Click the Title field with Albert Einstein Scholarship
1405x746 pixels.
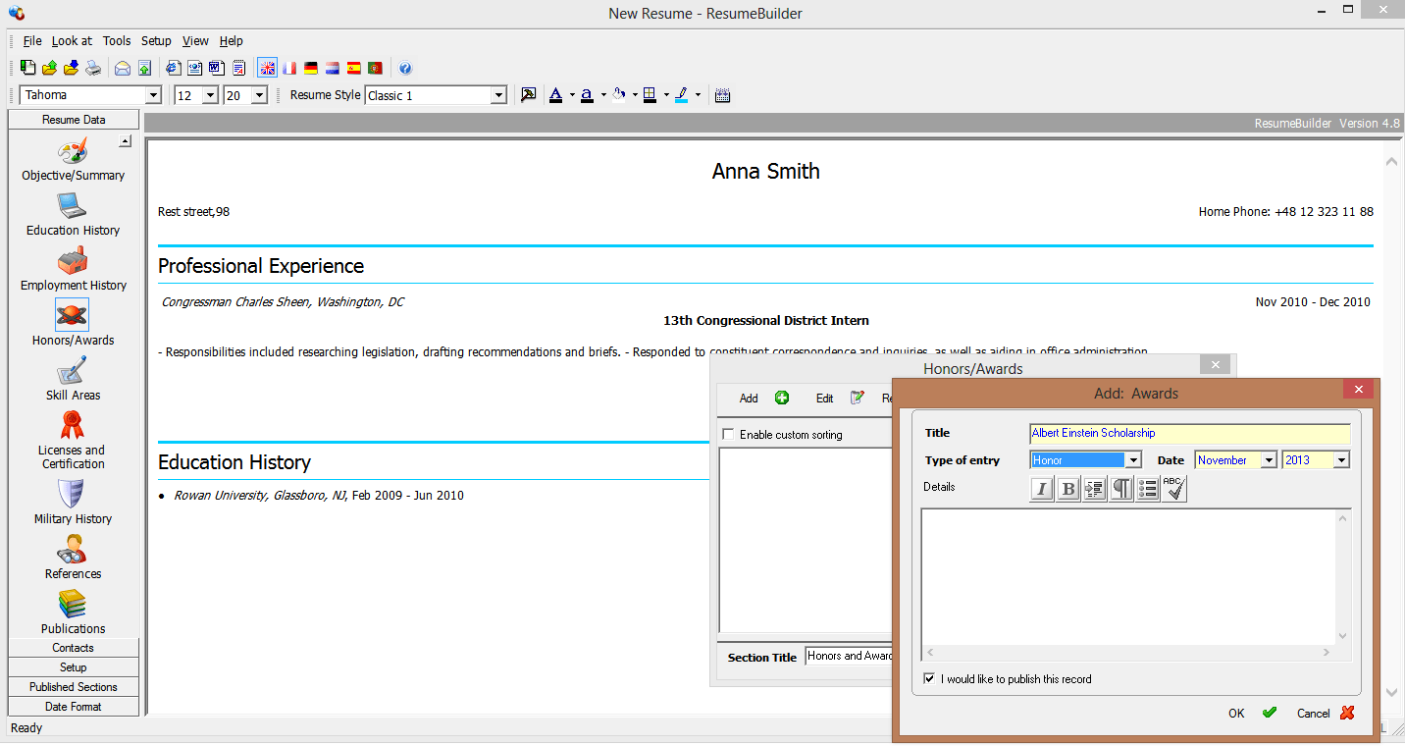1189,433
